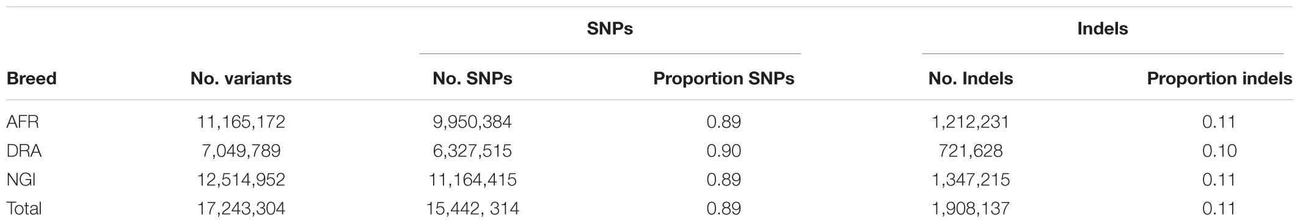Click the total indels value 1,908,137

(x=971, y=209)
